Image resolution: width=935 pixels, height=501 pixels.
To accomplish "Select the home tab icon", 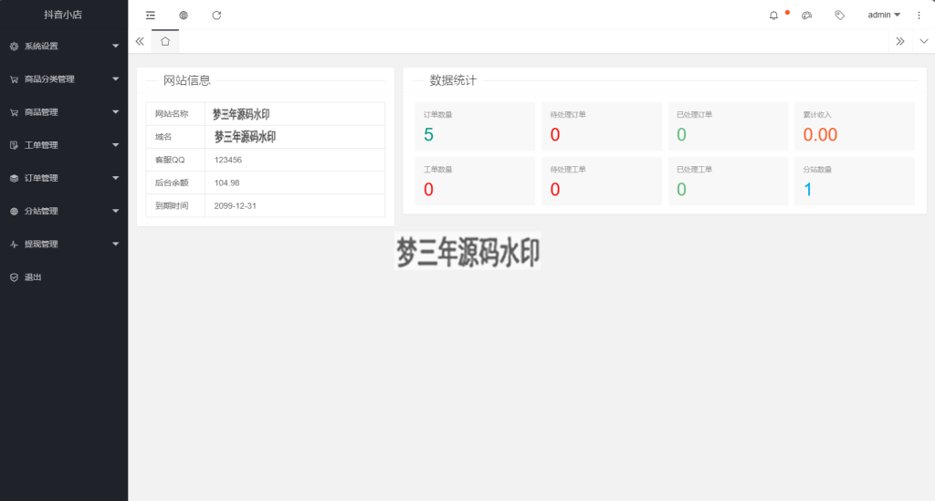I will pyautogui.click(x=165, y=41).
